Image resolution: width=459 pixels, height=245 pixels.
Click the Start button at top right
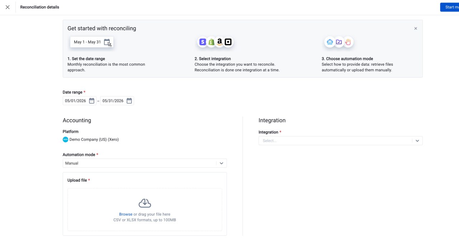coord(450,7)
